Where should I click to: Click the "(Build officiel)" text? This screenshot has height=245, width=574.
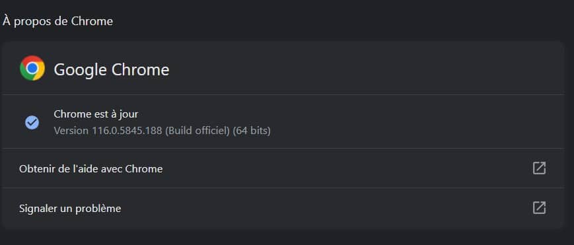pyautogui.click(x=197, y=131)
